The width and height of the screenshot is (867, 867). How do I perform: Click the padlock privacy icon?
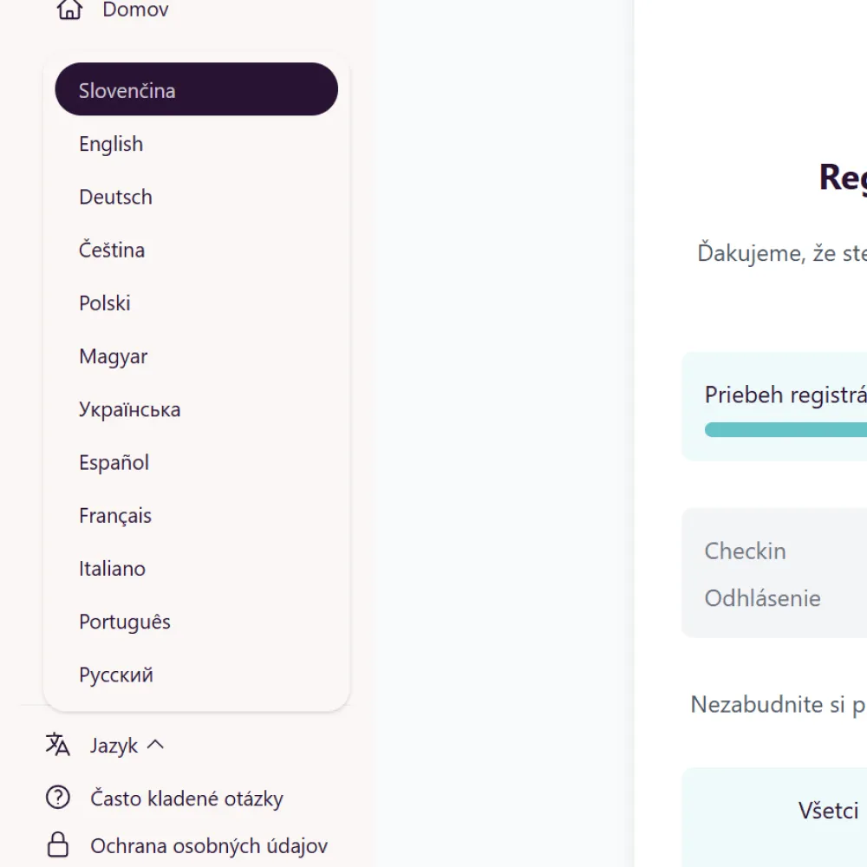pos(57,844)
